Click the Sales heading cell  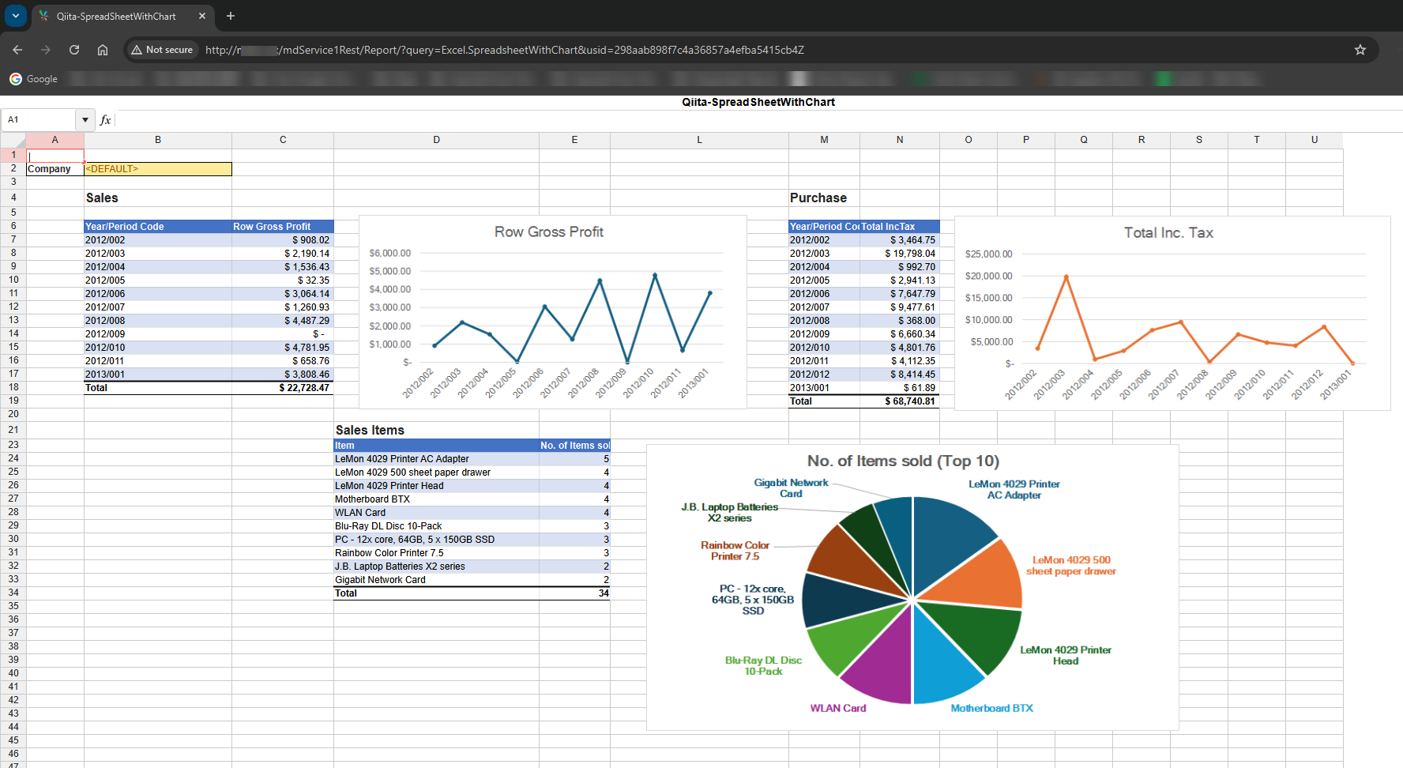(x=158, y=198)
